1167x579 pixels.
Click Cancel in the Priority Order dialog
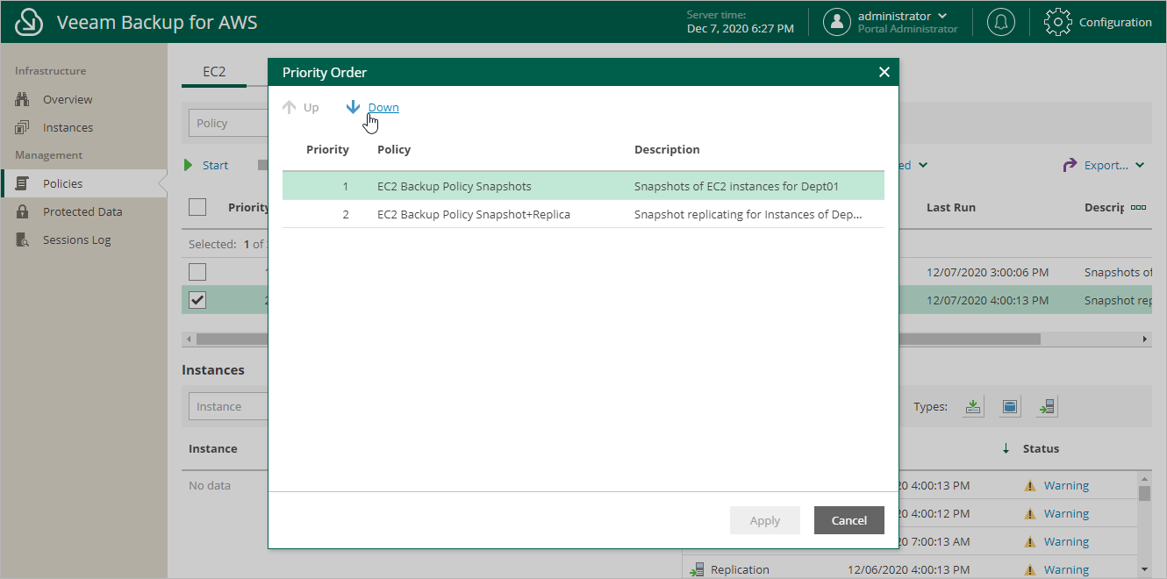pos(848,520)
